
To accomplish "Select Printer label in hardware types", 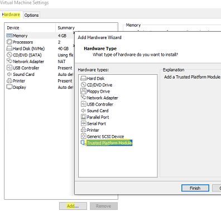I will (x=93, y=130).
